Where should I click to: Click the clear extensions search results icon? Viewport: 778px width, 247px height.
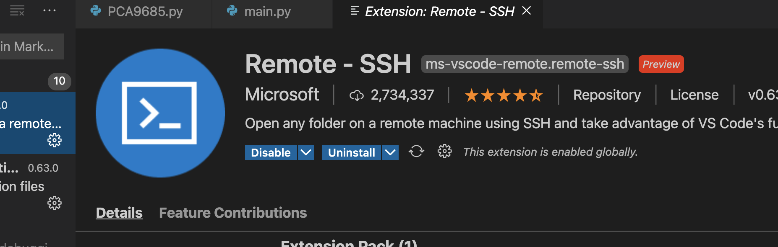[17, 11]
